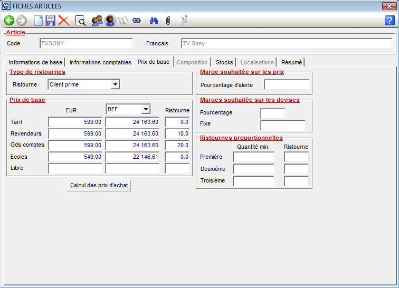Click the Tarif EUR price field
This screenshot has height=288, width=399.
tap(75, 122)
